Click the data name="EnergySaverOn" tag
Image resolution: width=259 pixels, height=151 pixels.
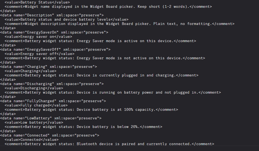tap(54, 32)
